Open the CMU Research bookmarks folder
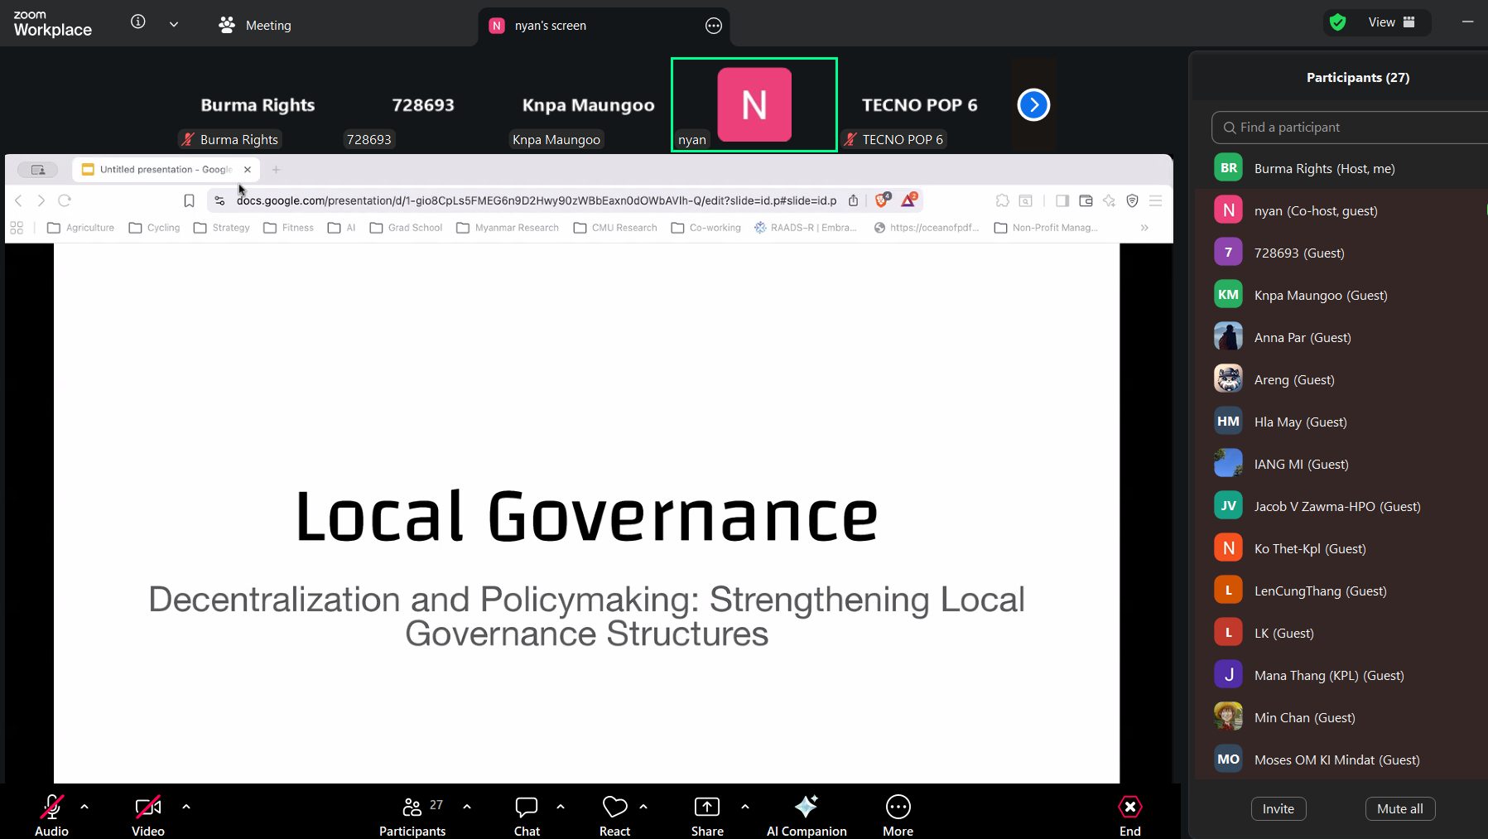The height and width of the screenshot is (839, 1488). [x=615, y=228]
